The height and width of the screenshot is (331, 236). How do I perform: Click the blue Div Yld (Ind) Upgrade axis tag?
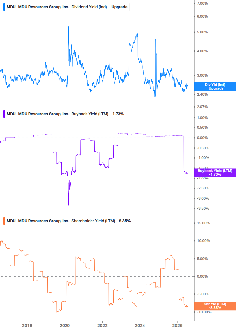pyautogui.click(x=215, y=87)
